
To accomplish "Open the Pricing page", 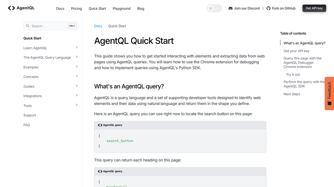I will [x=76, y=9].
